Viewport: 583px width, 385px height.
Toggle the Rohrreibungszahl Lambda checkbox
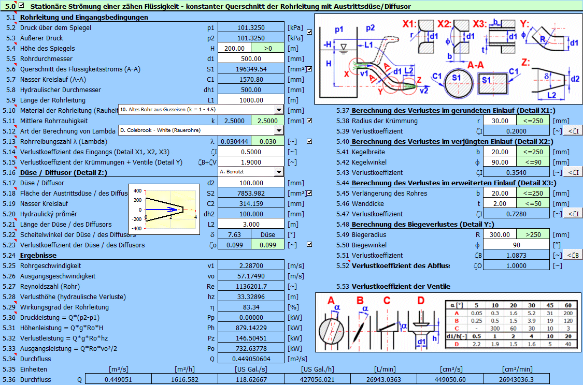309,141
